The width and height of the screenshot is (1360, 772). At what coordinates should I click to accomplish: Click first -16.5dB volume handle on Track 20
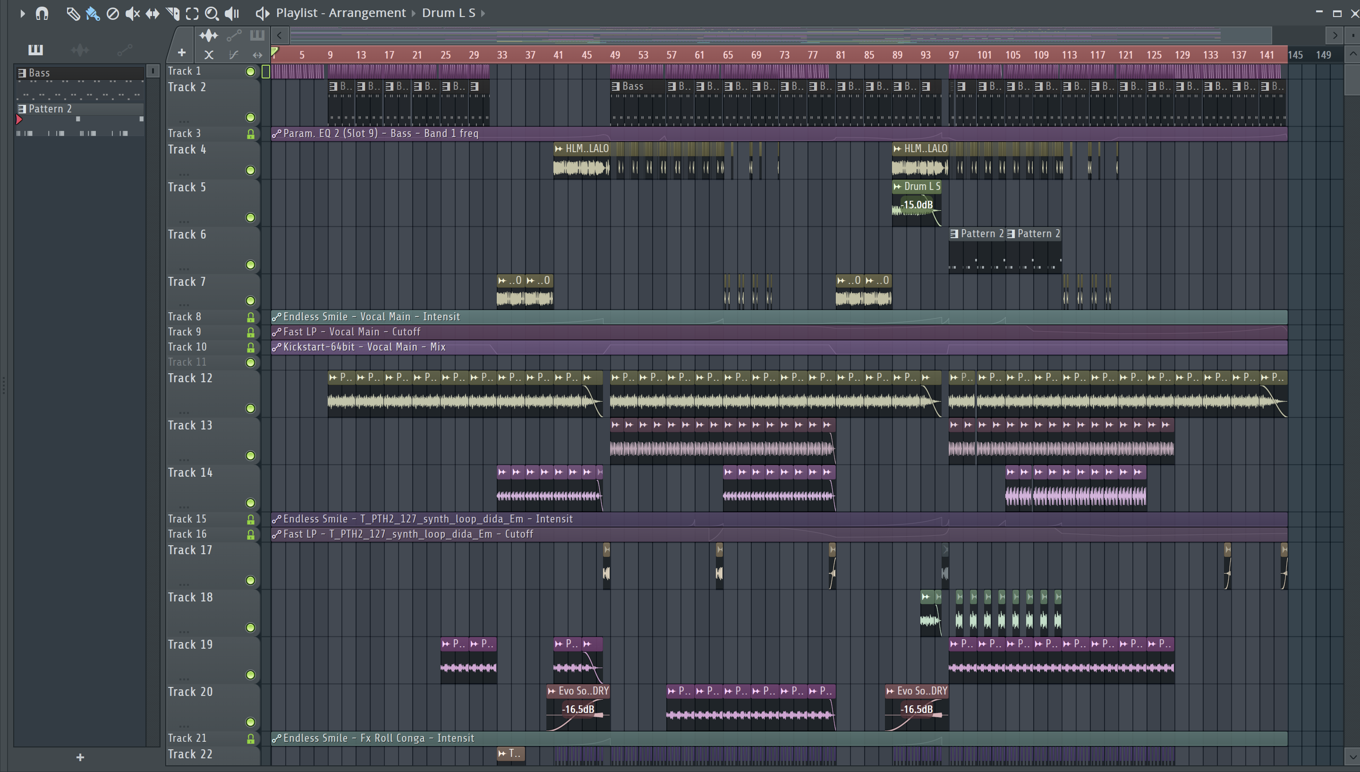click(578, 710)
